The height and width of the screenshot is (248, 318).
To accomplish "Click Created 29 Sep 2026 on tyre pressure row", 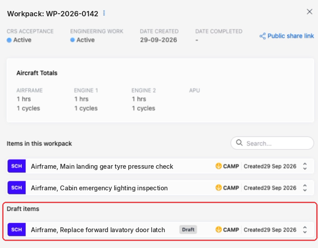I will tap(270, 167).
